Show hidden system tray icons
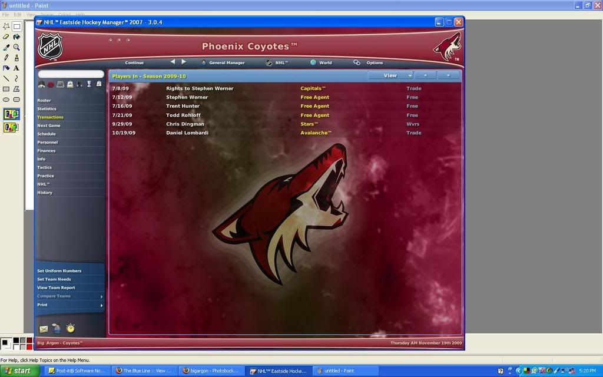This screenshot has height=377, width=603. [518, 371]
